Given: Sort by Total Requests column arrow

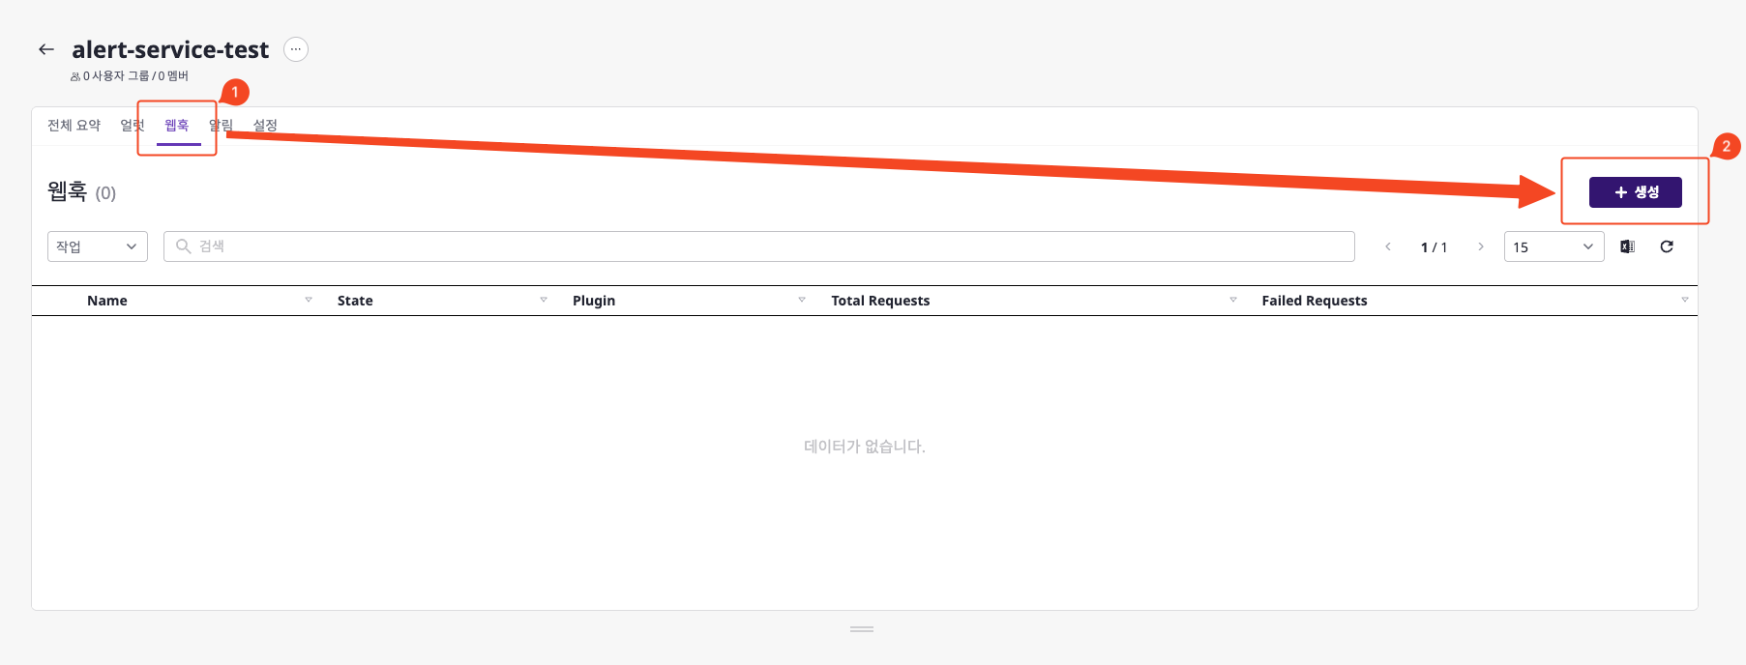Looking at the screenshot, I should tap(1233, 300).
